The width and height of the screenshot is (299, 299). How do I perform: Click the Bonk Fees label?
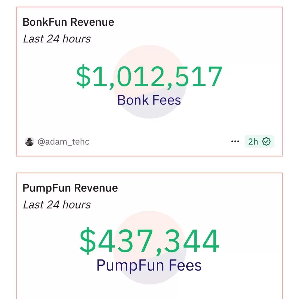[149, 100]
